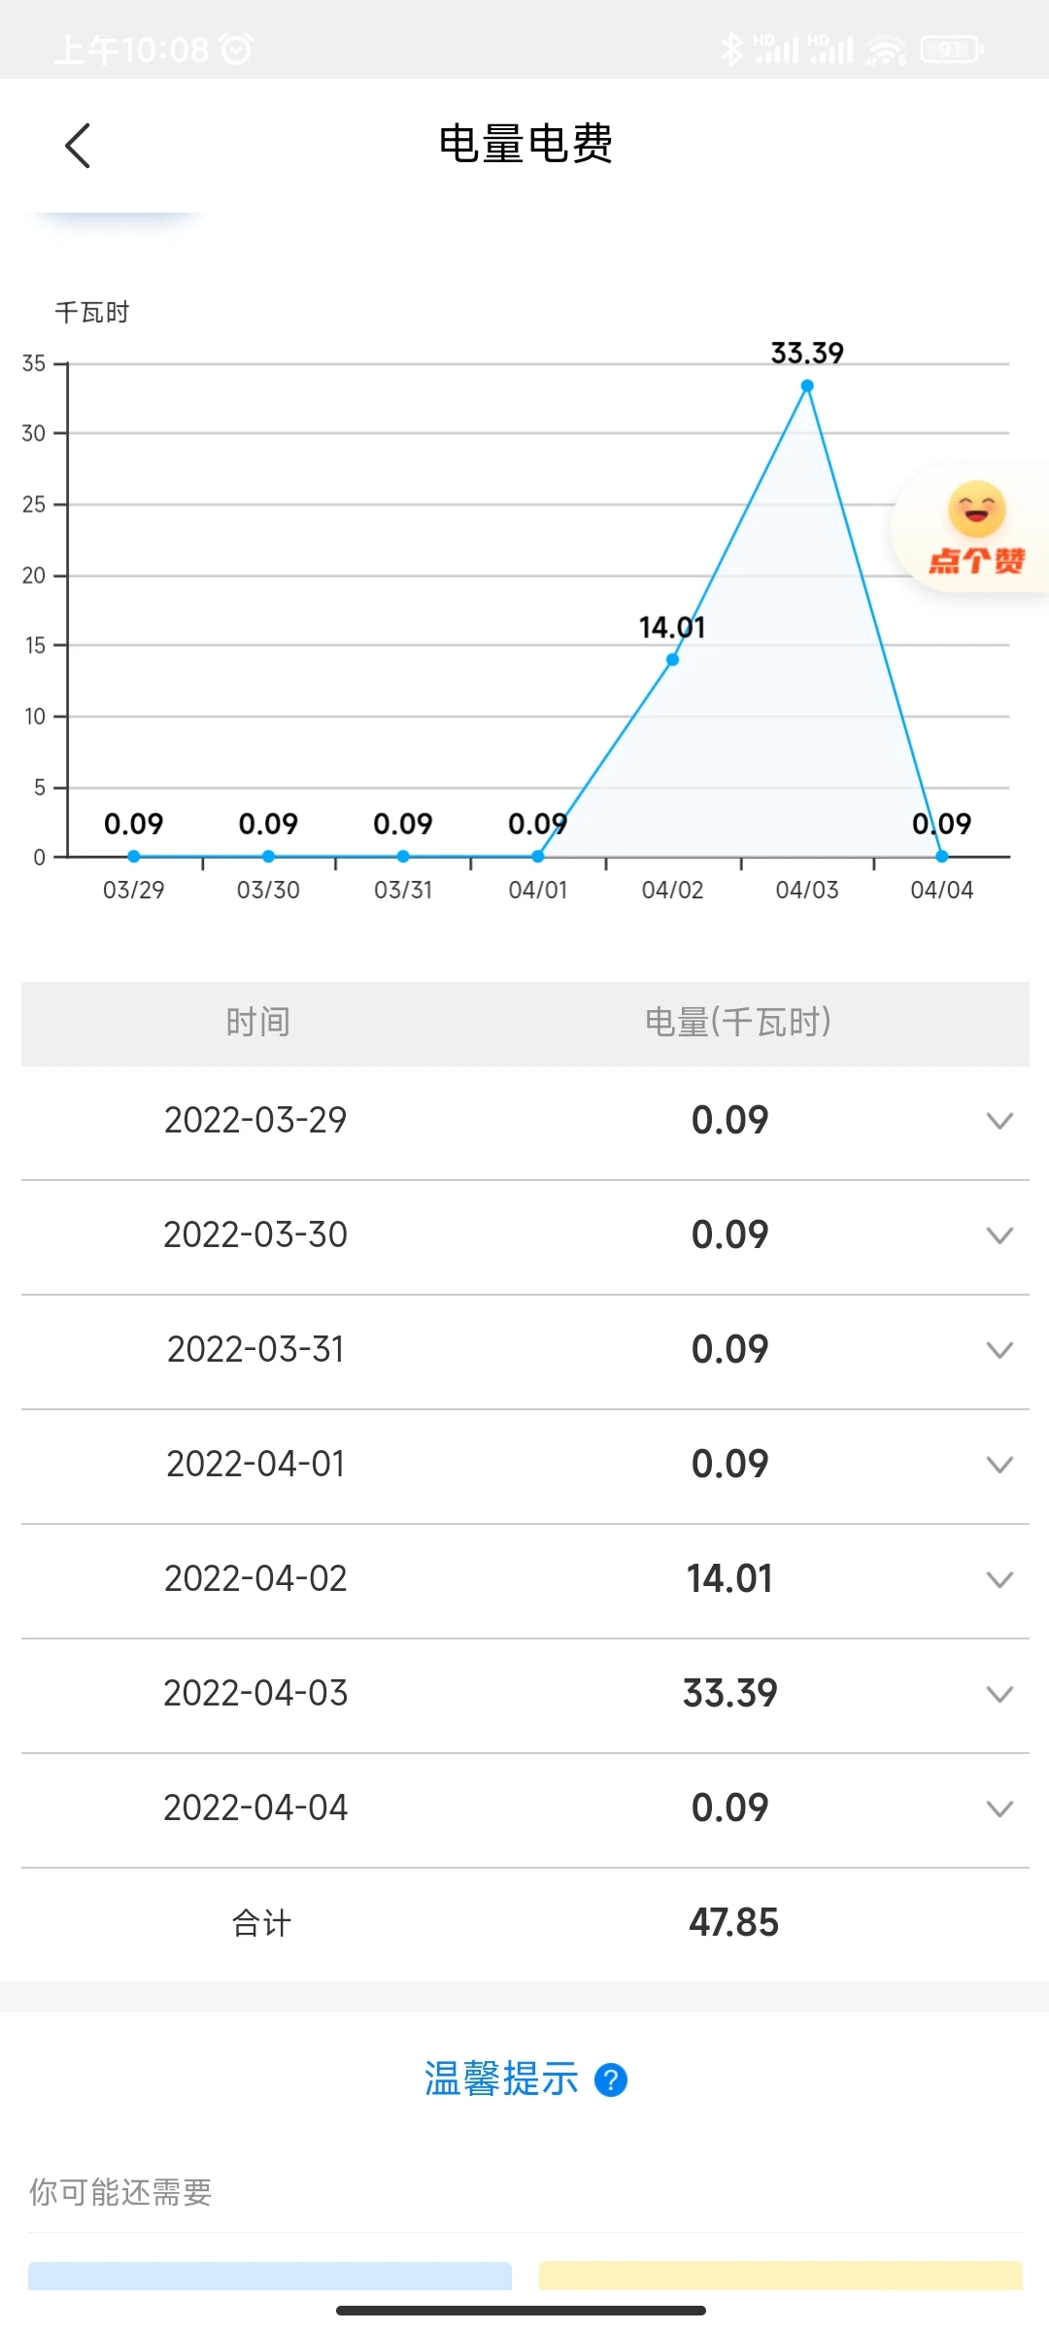The image size is (1049, 2331).
Task: Tap the blue question mark help icon
Action: (611, 2080)
